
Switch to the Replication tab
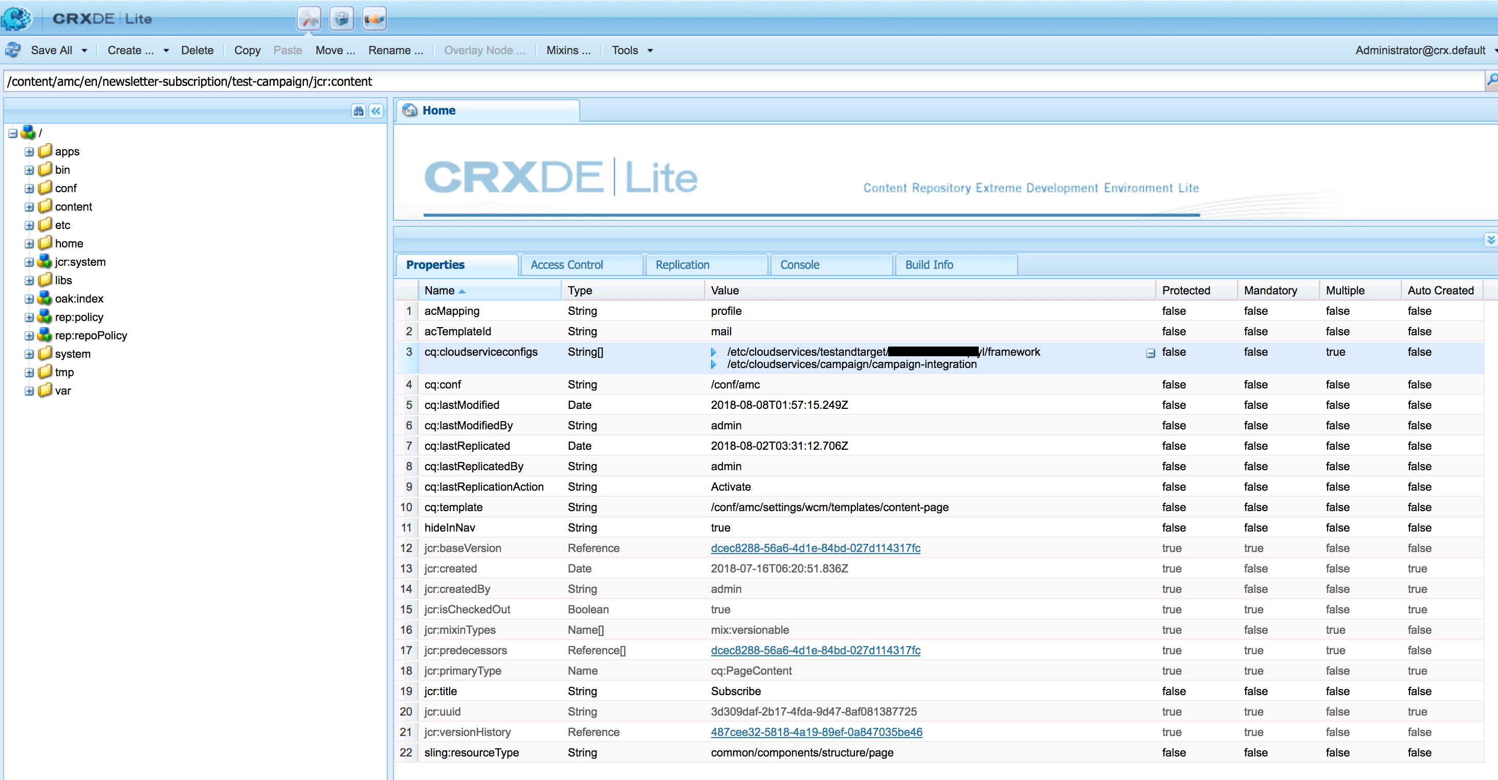[x=682, y=265]
